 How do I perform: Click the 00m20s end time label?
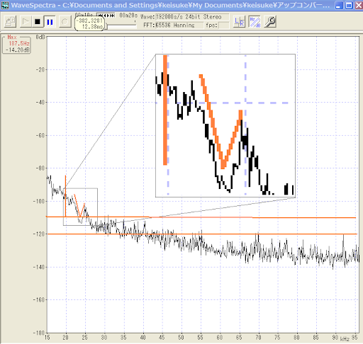pyautogui.click(x=128, y=16)
